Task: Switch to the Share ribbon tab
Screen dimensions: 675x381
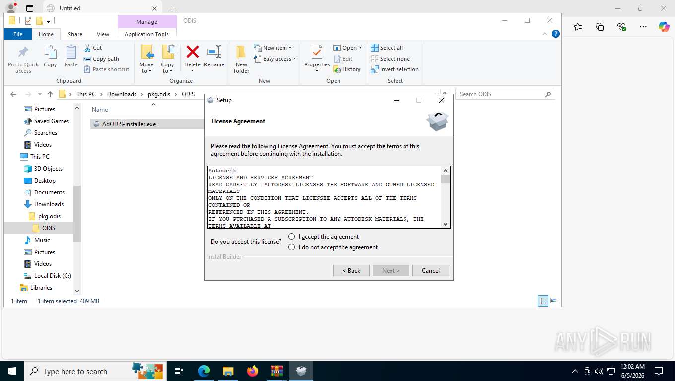Action: (75, 34)
